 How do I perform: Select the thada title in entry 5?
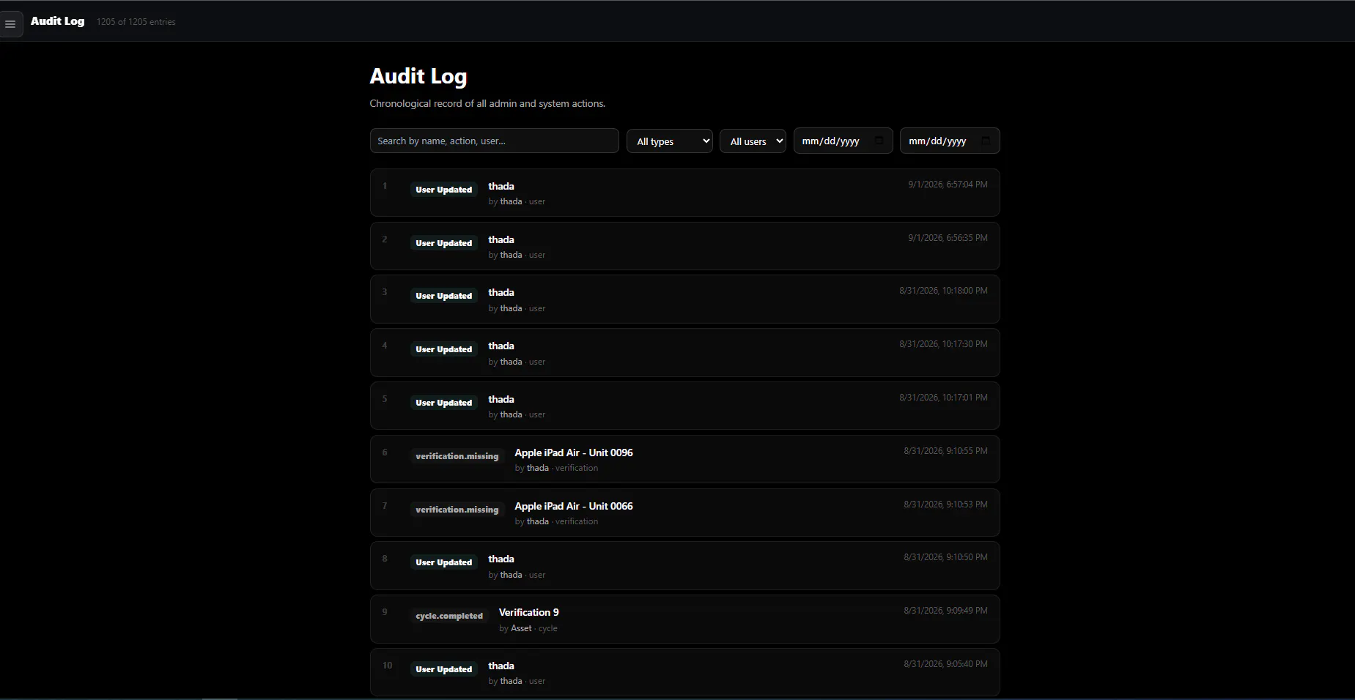click(x=501, y=399)
